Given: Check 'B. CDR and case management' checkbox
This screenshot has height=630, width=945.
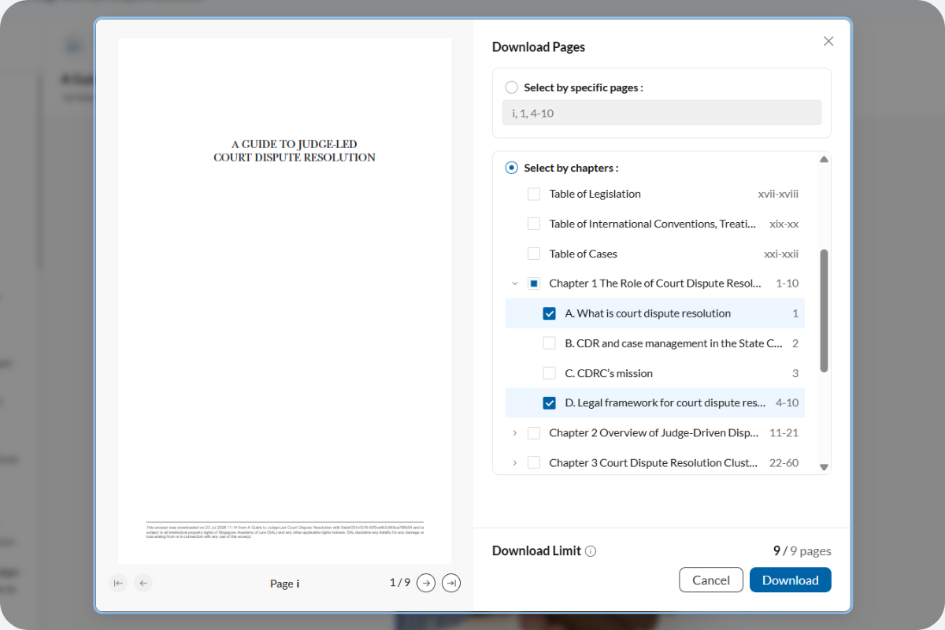Looking at the screenshot, I should coord(550,343).
